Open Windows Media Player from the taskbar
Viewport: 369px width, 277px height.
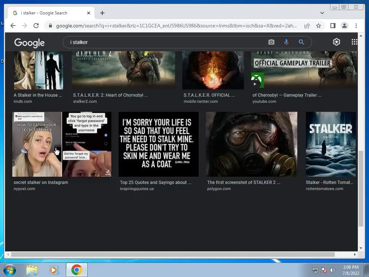54,270
